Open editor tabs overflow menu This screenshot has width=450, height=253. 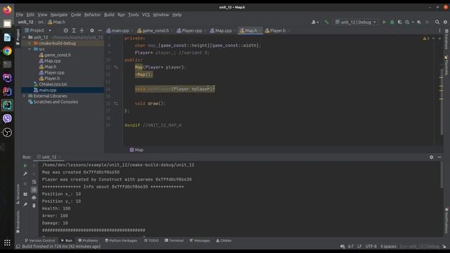[x=439, y=30]
